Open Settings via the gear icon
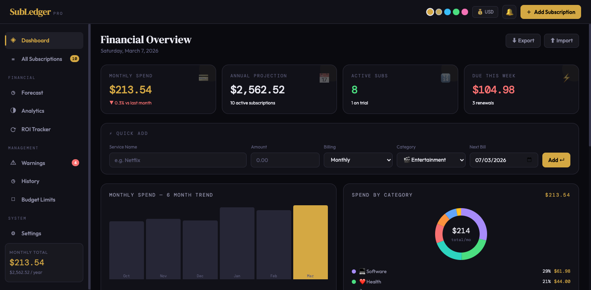591x290 pixels. 14,233
